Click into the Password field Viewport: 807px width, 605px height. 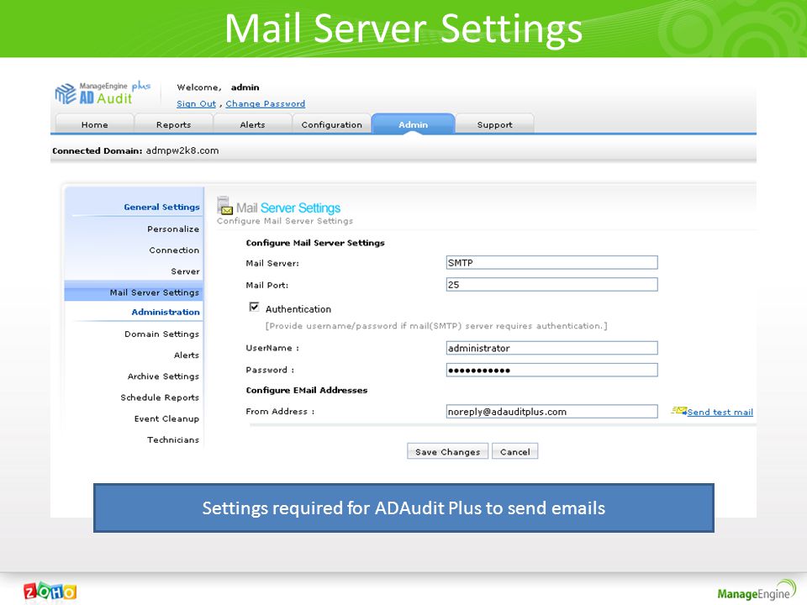551,370
